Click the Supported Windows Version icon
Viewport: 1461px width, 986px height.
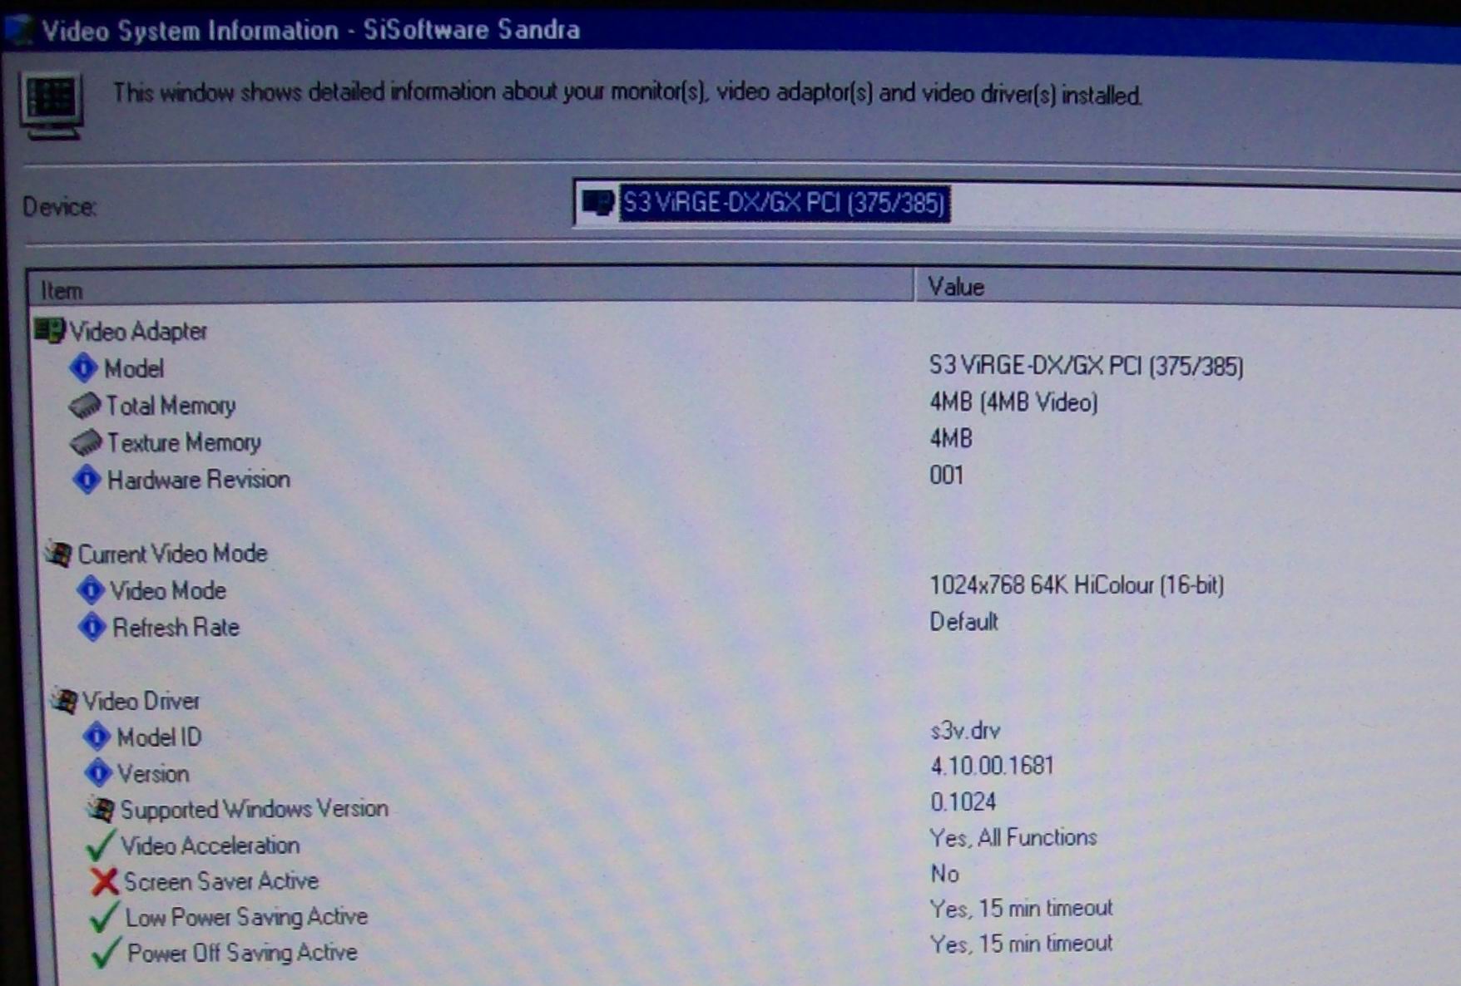101,808
